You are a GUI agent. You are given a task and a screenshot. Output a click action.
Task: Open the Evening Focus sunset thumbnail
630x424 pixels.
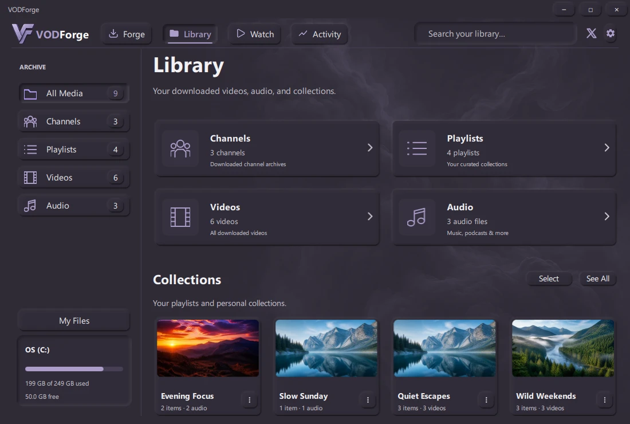coord(208,348)
